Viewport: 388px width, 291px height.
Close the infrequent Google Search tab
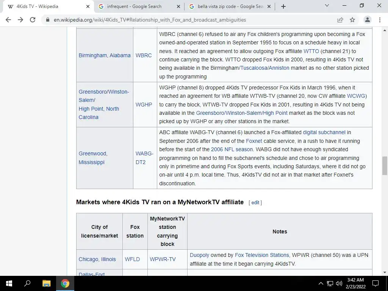(178, 6)
